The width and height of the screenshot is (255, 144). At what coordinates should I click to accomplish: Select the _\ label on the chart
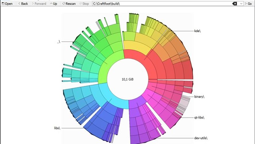[x=59, y=42]
